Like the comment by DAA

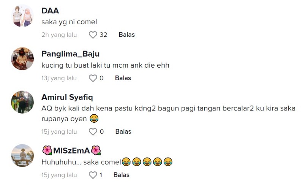(93, 35)
